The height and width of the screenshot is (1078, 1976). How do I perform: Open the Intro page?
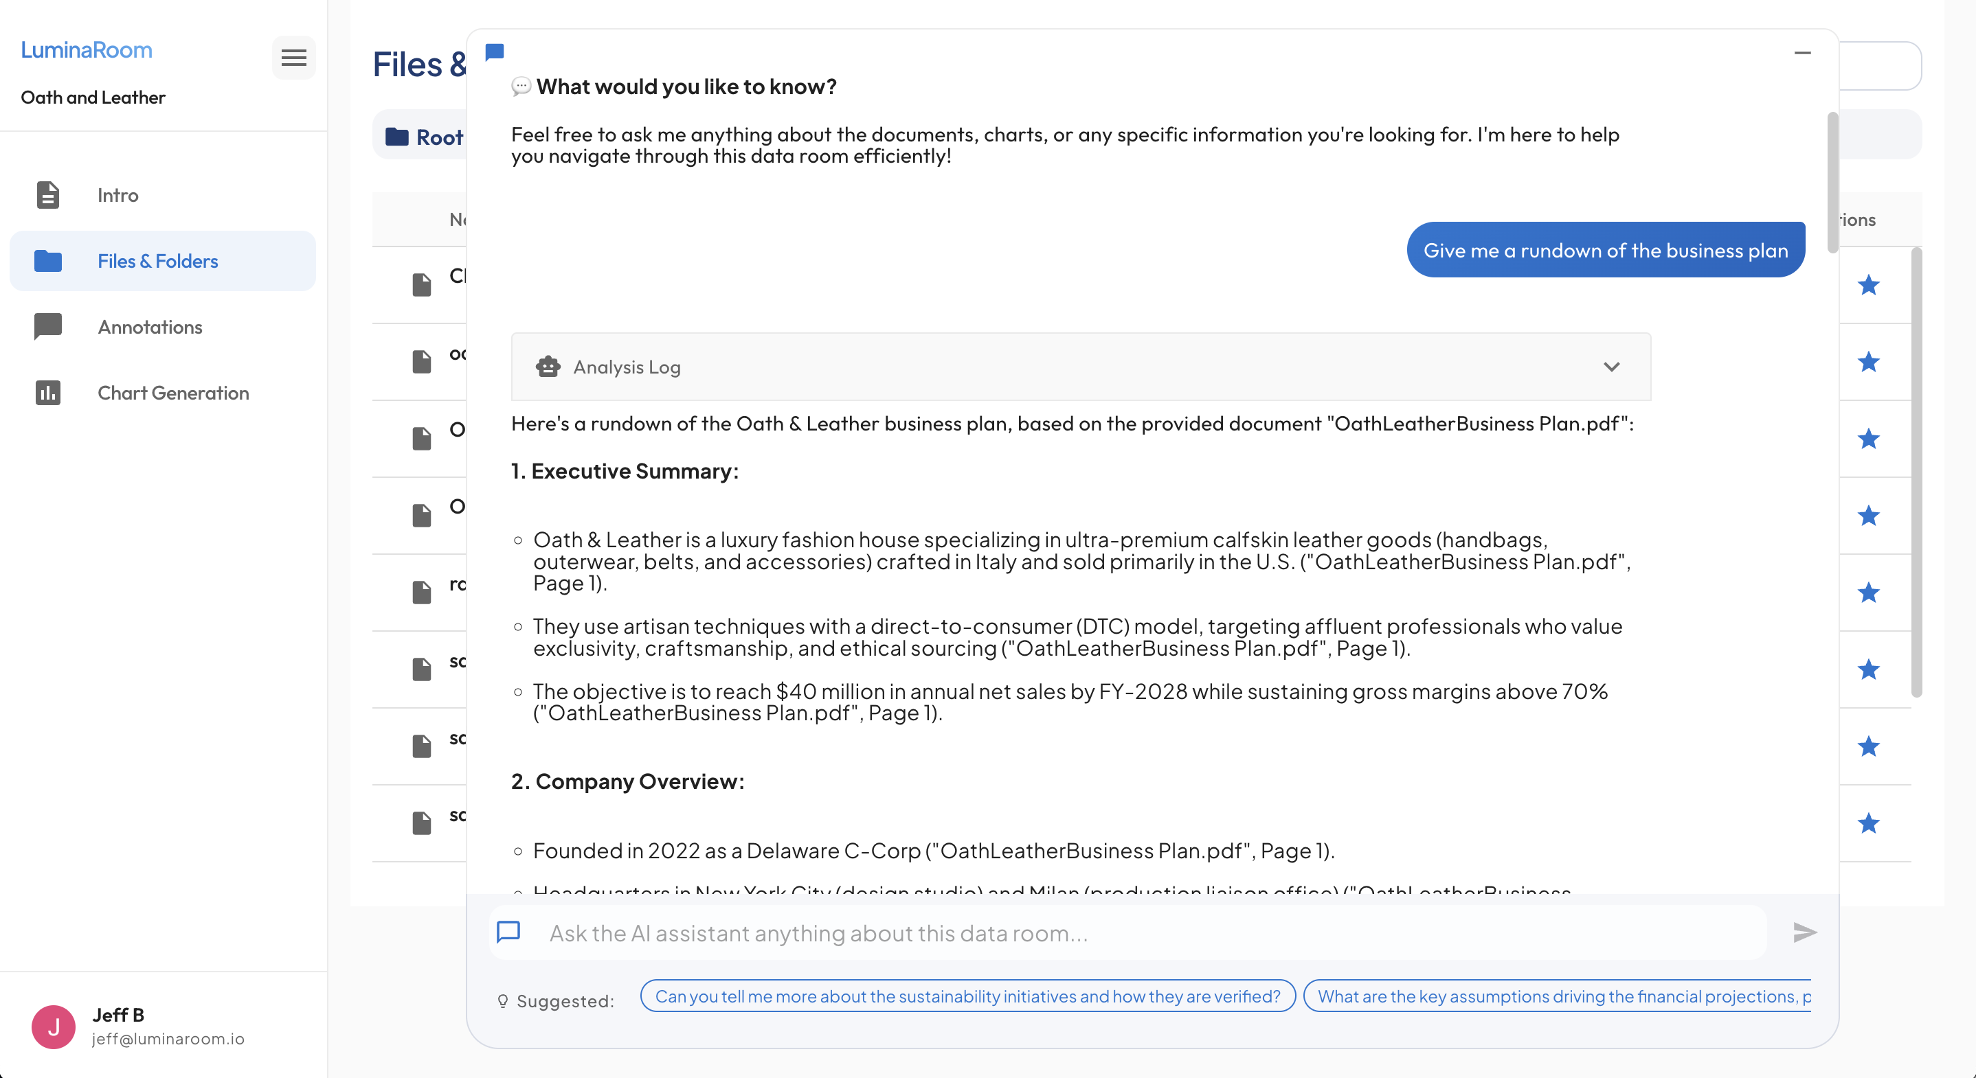163,195
